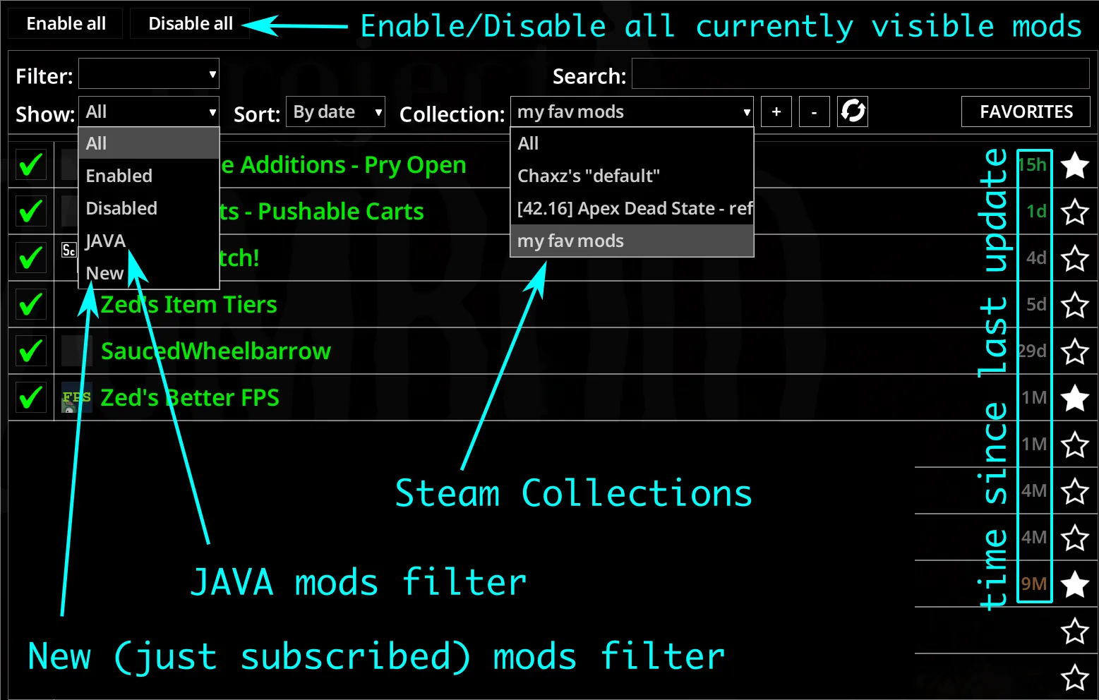The height and width of the screenshot is (700, 1099).
Task: Click the minus icon to remove the collection
Action: [x=814, y=111]
